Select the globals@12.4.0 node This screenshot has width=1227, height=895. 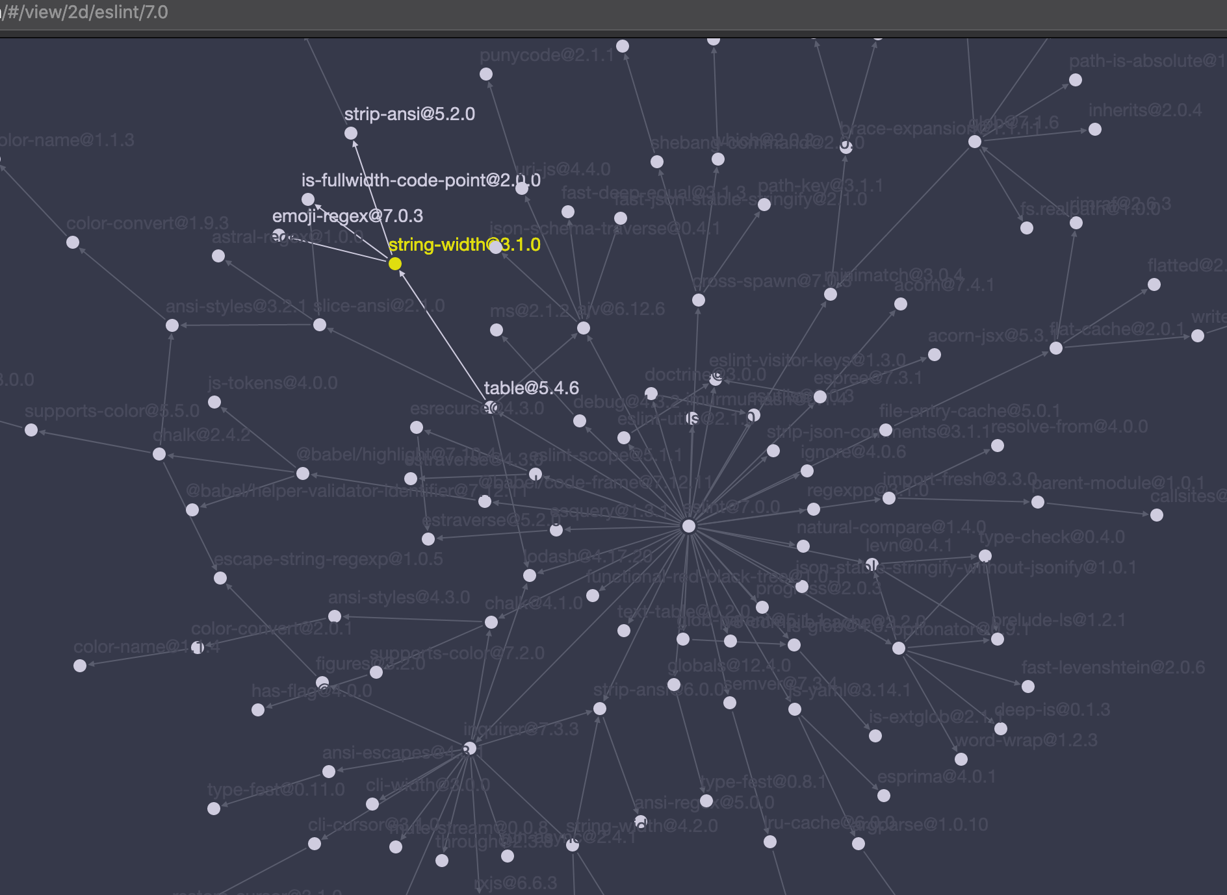tap(674, 685)
